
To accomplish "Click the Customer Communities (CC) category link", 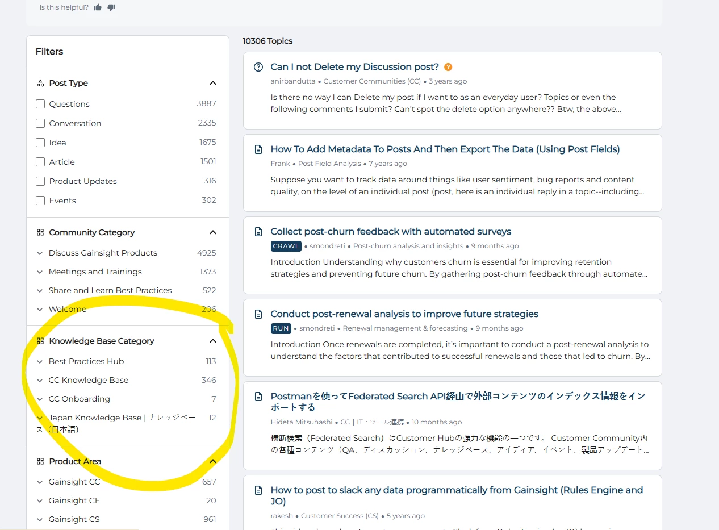I will click(x=373, y=81).
